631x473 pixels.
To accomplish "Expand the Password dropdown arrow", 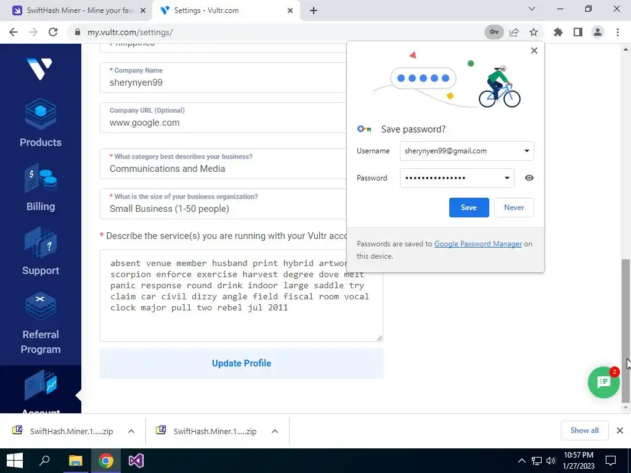I will coord(507,178).
